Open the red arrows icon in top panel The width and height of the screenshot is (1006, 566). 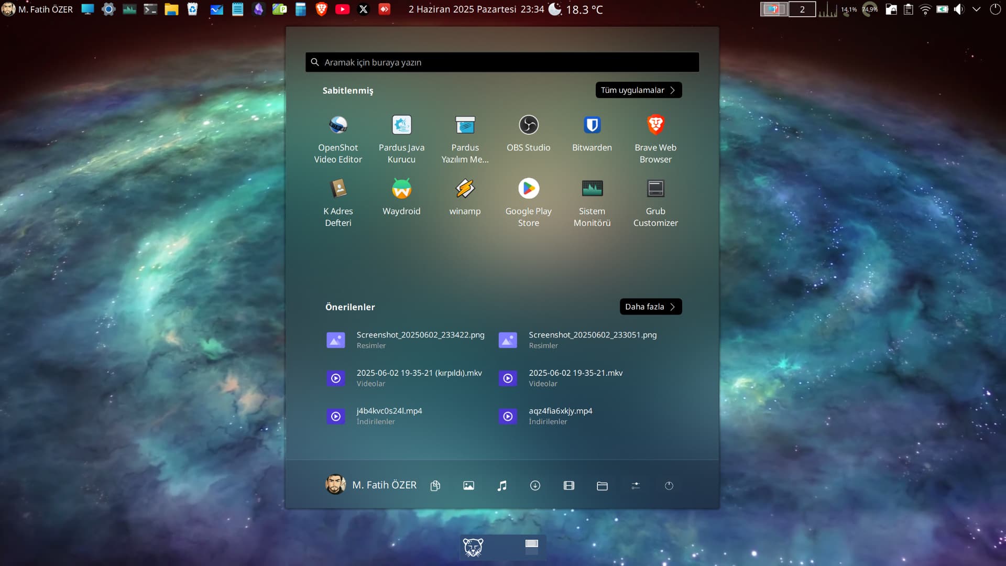[384, 9]
